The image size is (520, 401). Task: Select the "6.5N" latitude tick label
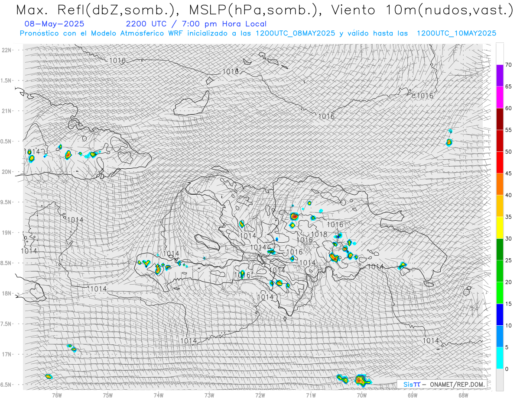[6, 385]
